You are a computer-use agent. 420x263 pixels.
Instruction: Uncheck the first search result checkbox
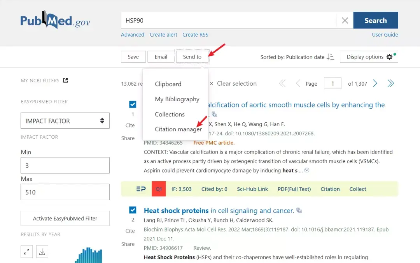pos(133,104)
